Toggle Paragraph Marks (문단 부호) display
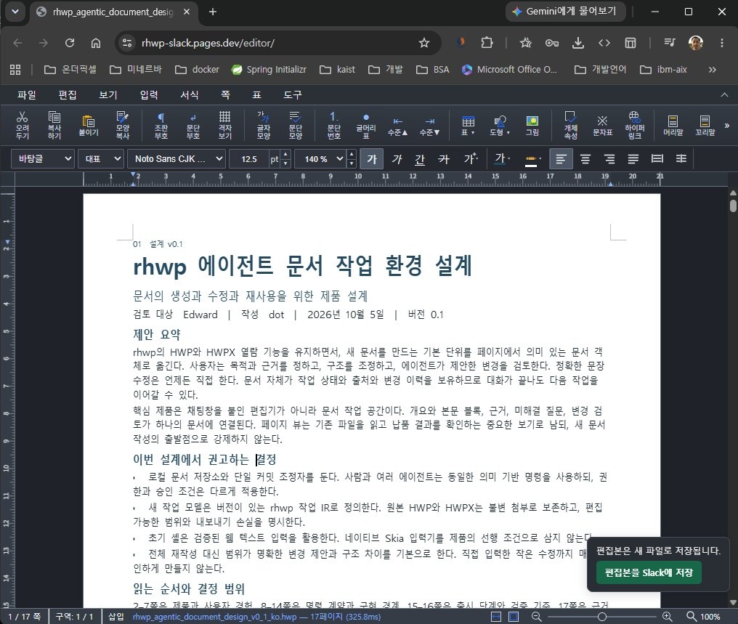738x624 pixels. (193, 125)
